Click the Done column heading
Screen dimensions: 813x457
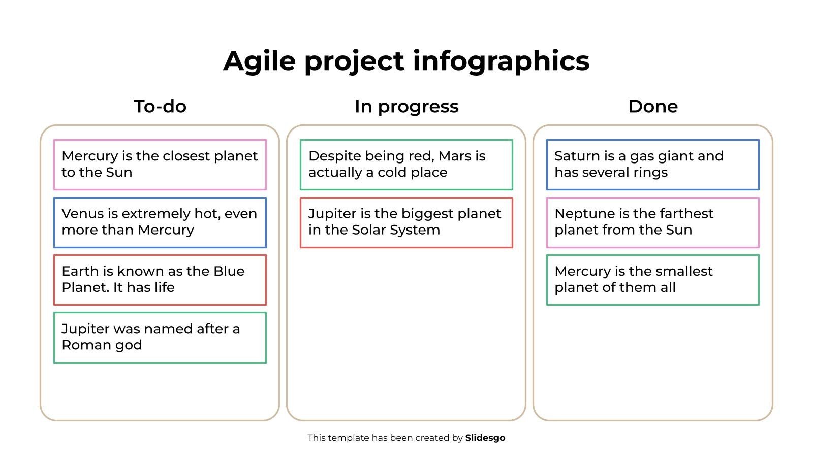pos(653,106)
